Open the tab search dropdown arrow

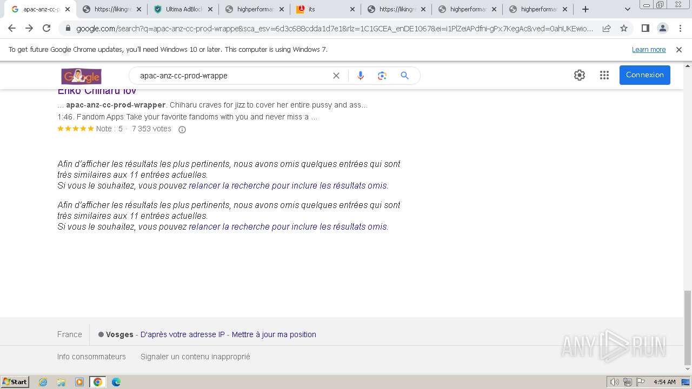click(628, 9)
